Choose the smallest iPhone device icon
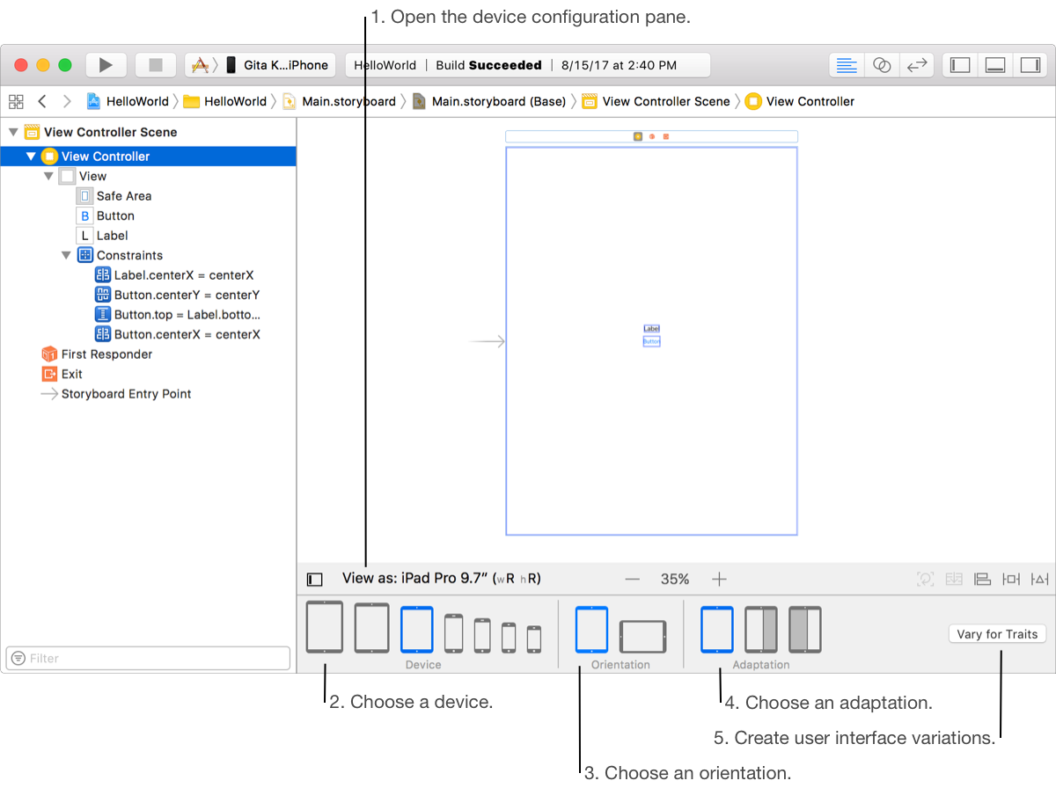The image size is (1056, 788). click(534, 639)
